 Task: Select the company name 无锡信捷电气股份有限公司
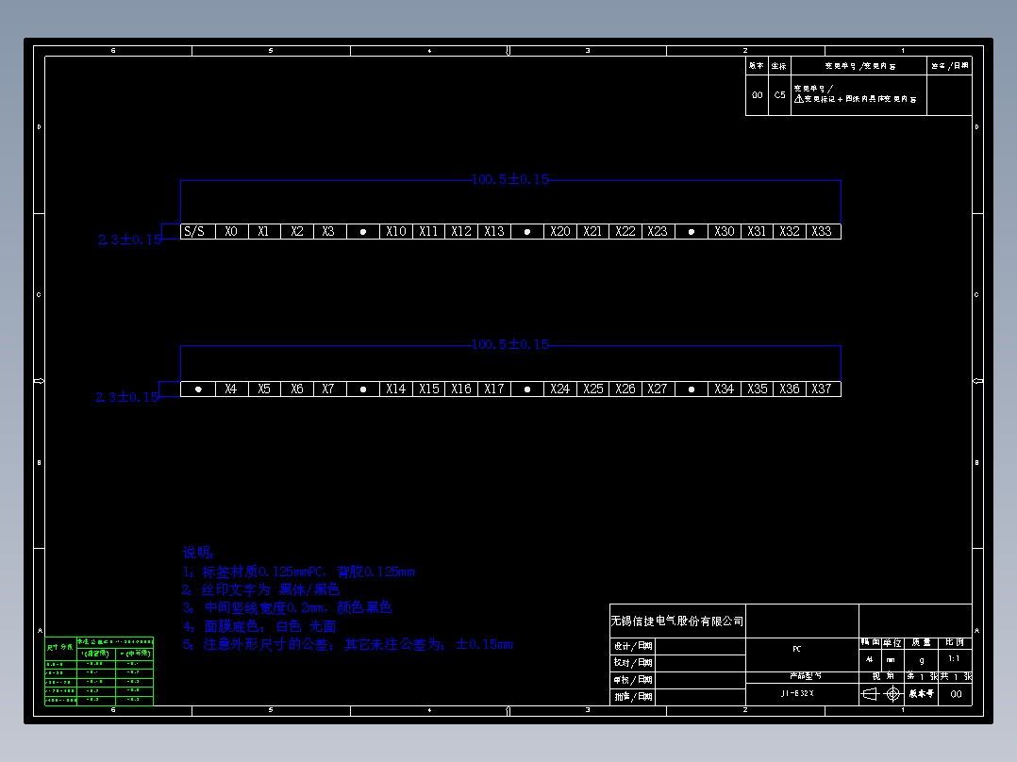click(x=677, y=621)
